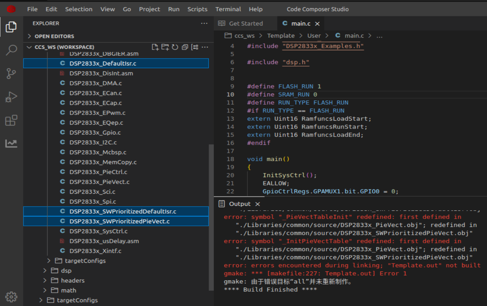Open the File menu
Viewport: 487px width, 306px height.
32,9
